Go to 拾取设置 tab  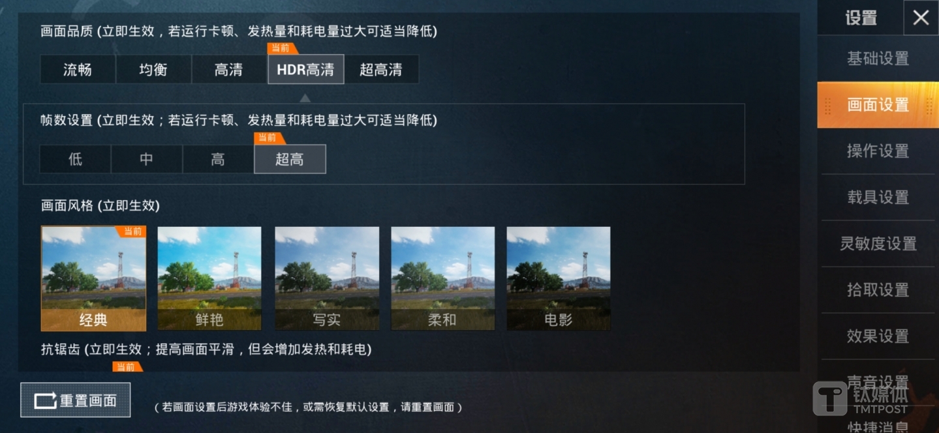coord(878,290)
